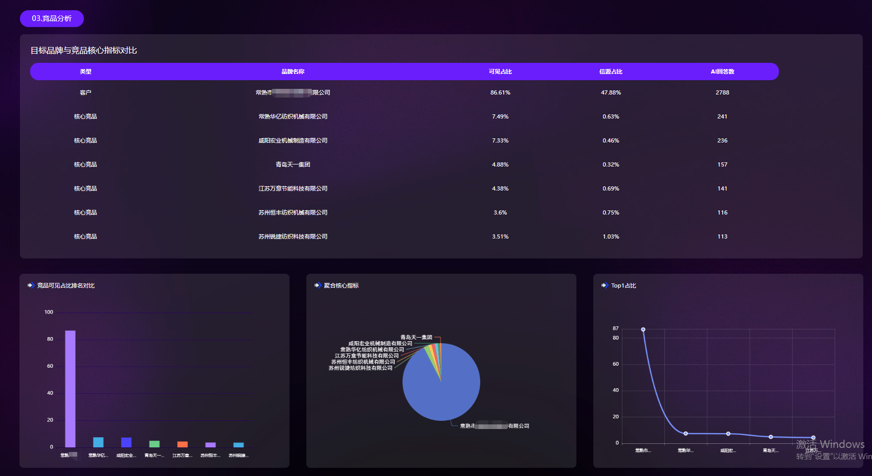Click the 咸阳宏 data point on line chart

pyautogui.click(x=728, y=434)
